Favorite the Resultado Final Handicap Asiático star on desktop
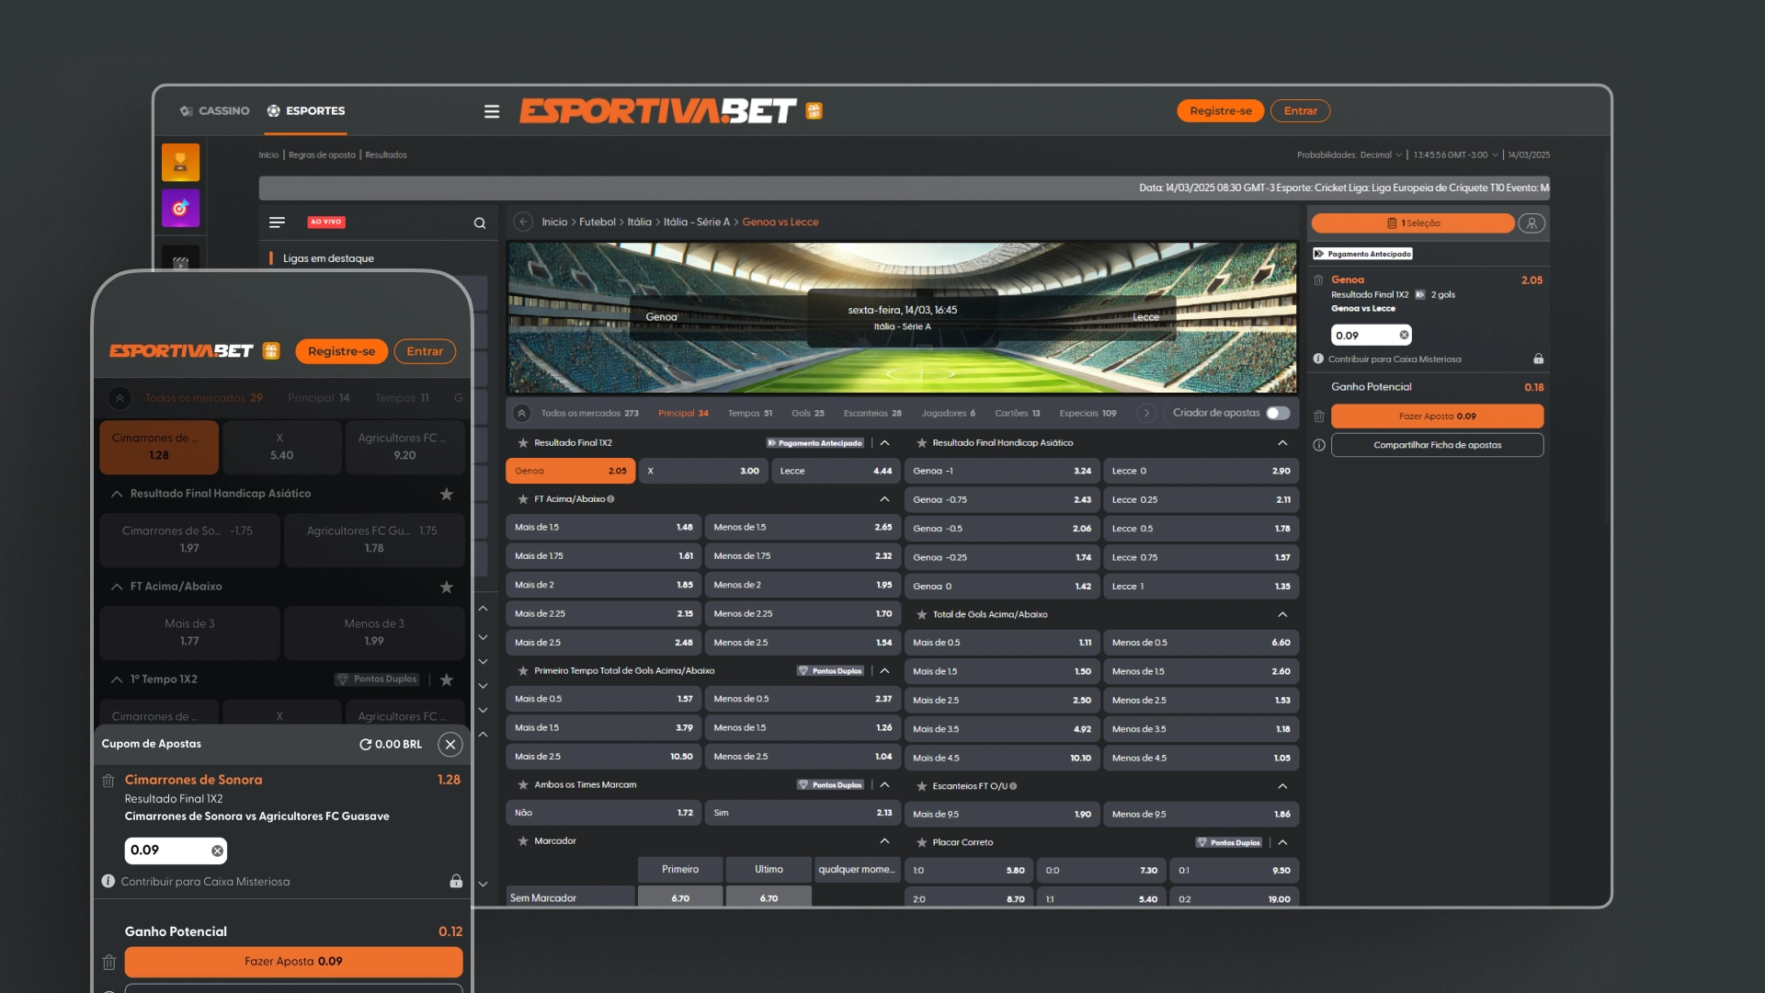 coord(921,443)
